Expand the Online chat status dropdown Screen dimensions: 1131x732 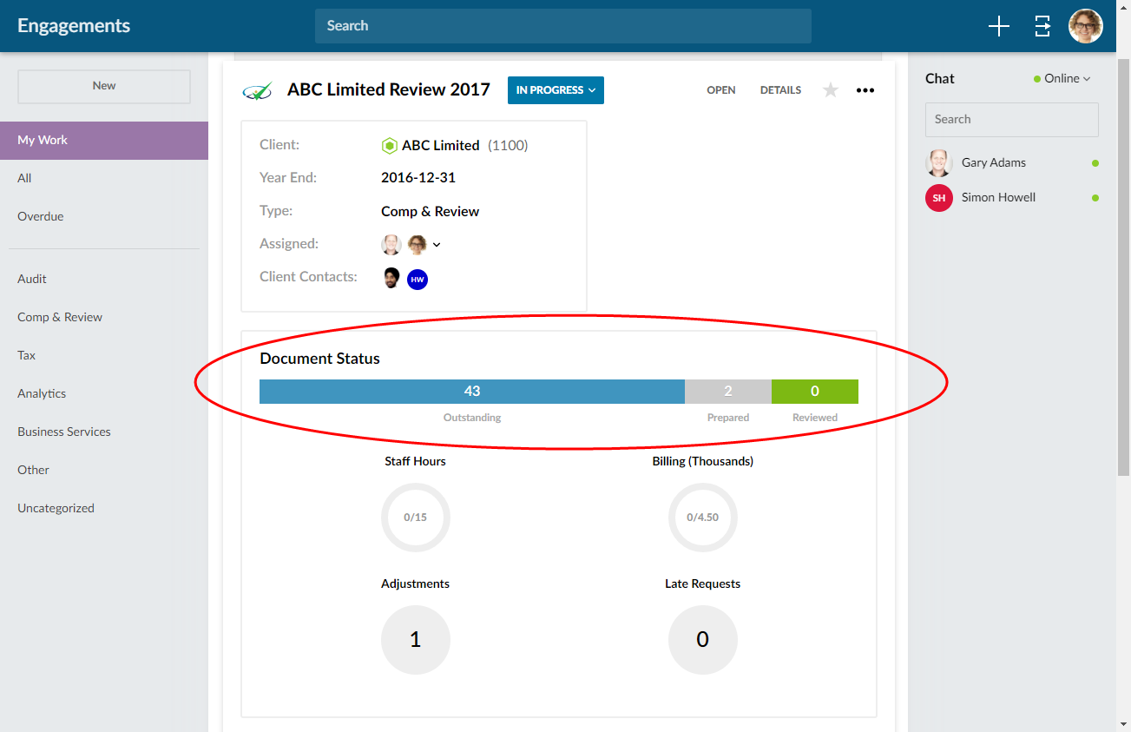1062,78
